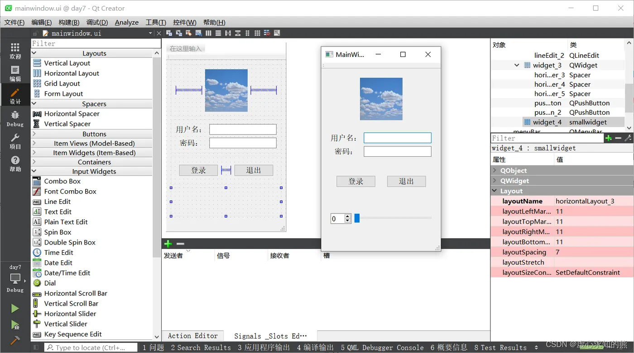
Task: Increase spin box value in preview
Action: coord(348,216)
